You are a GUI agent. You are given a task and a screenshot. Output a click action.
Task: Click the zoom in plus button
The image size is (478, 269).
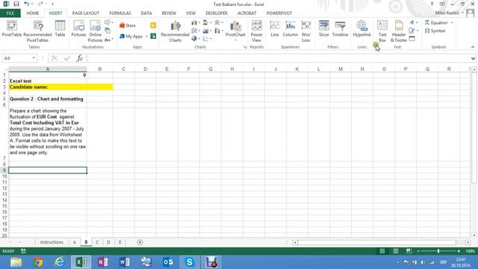tap(459, 251)
